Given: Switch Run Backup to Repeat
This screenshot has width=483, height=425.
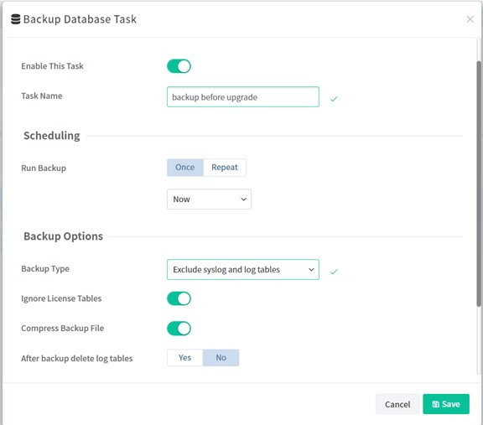Looking at the screenshot, I should (225, 168).
